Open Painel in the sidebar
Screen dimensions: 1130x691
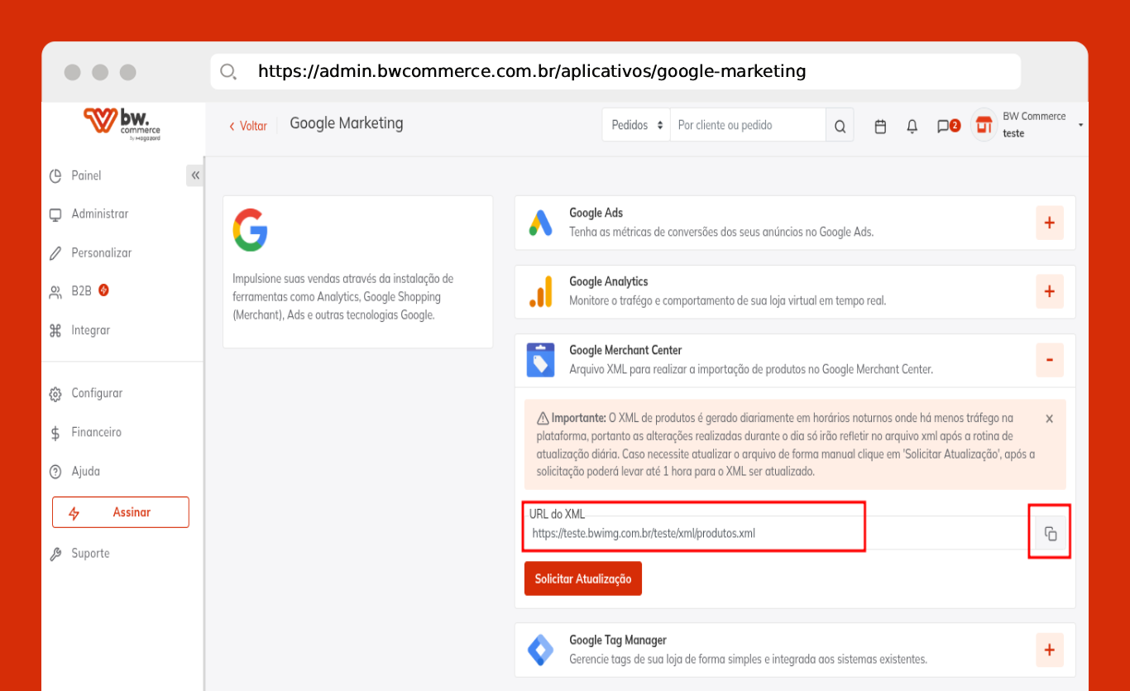coord(86,175)
